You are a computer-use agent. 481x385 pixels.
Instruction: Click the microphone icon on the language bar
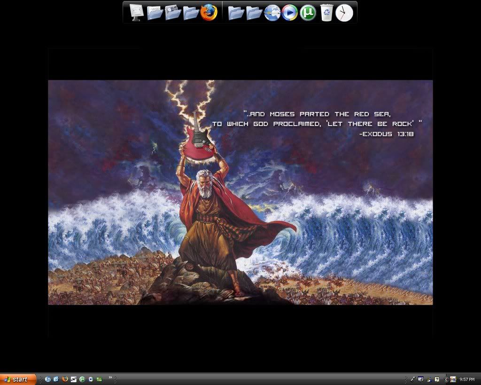click(x=413, y=379)
